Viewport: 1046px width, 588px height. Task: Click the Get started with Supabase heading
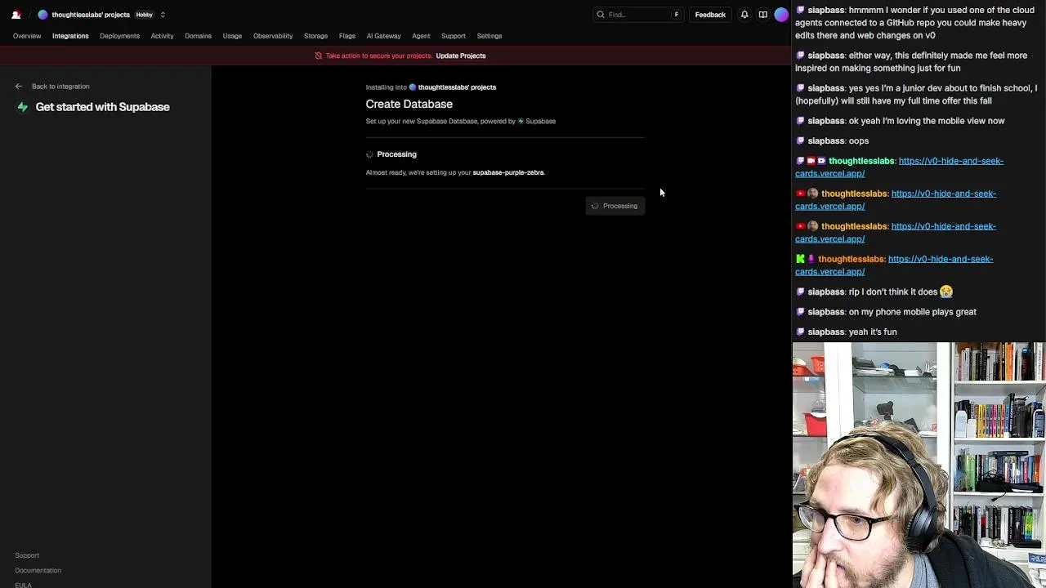tap(102, 107)
